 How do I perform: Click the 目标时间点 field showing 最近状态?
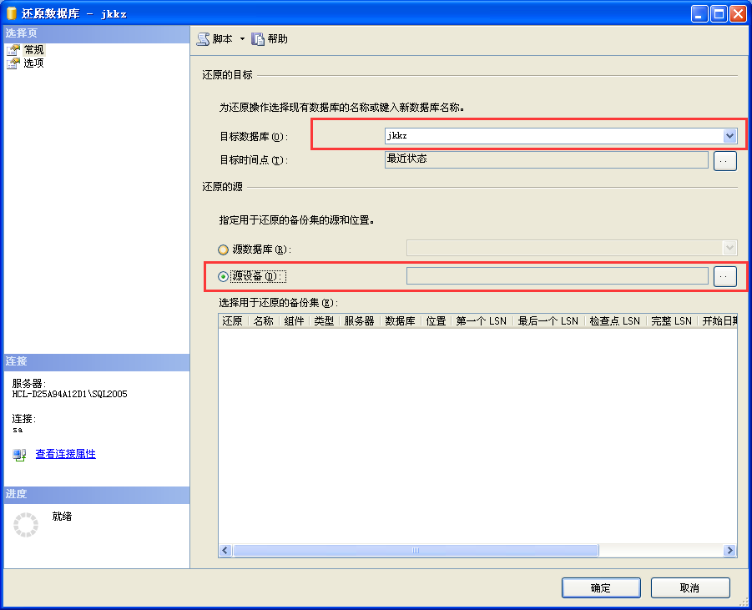546,159
